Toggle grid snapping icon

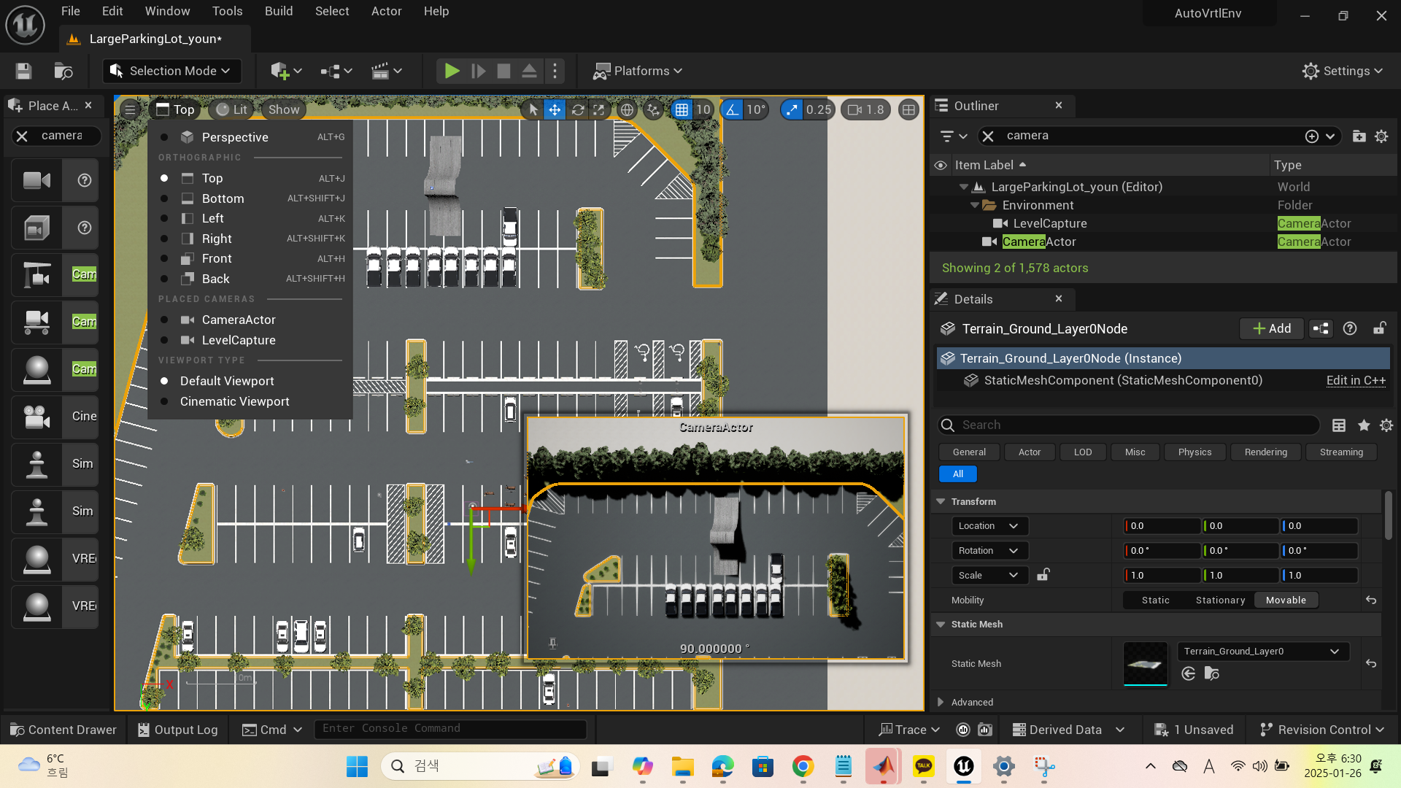(x=681, y=109)
